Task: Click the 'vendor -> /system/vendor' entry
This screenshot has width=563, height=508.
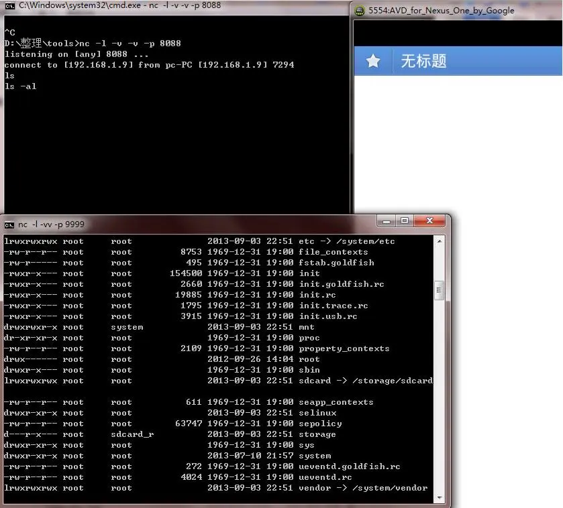Action: [363, 488]
